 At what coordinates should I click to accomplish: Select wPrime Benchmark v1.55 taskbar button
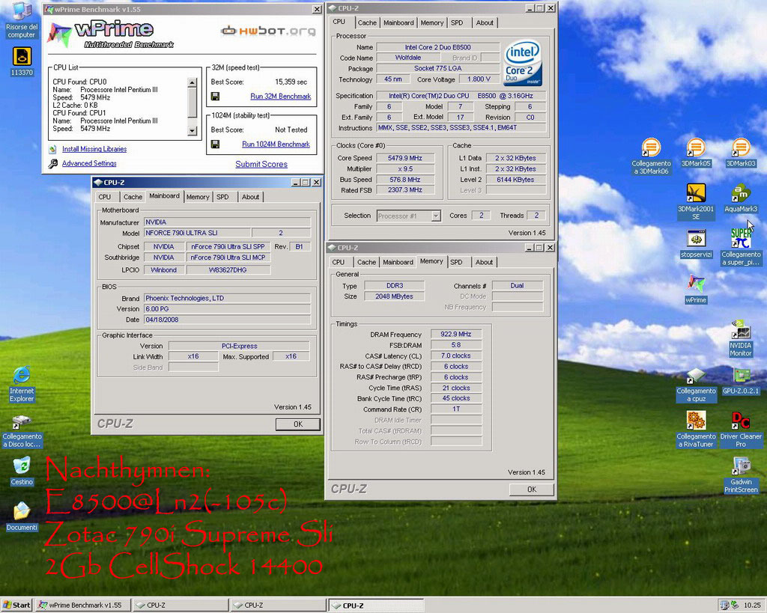click(x=82, y=606)
